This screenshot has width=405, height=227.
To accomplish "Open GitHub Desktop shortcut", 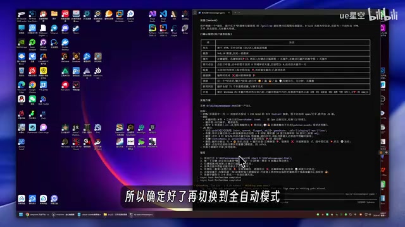I will point(43,44).
